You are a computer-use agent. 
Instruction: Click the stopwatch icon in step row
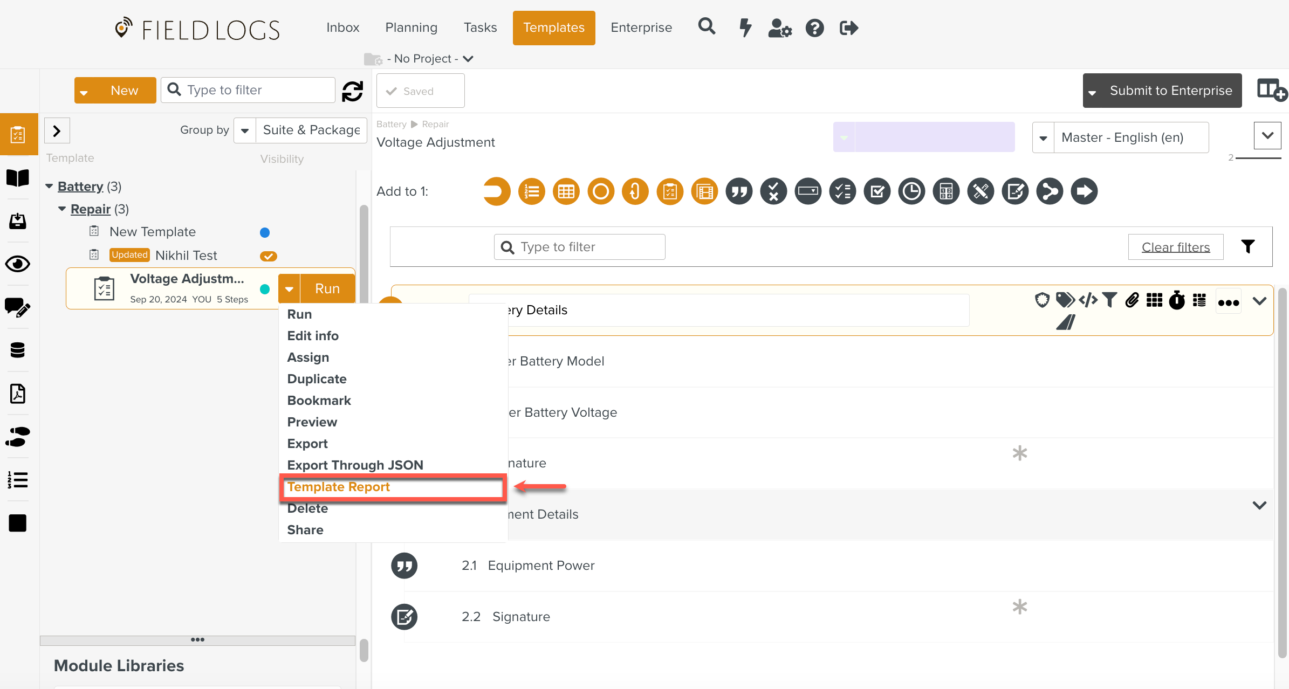[x=1176, y=300]
